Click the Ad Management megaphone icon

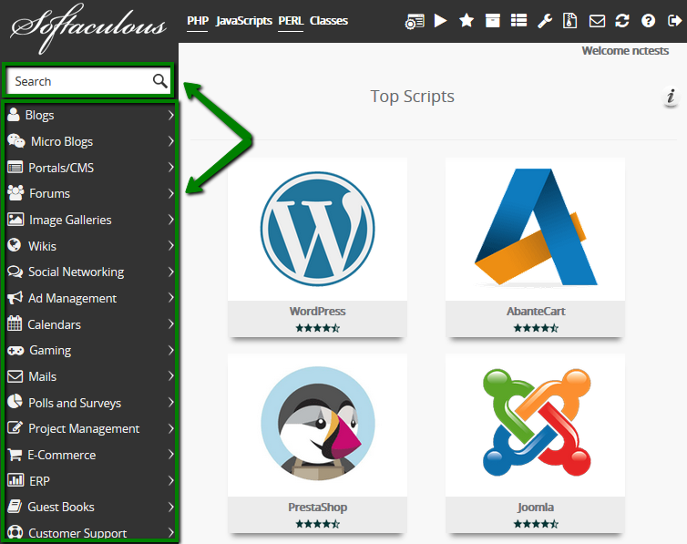[x=15, y=298]
